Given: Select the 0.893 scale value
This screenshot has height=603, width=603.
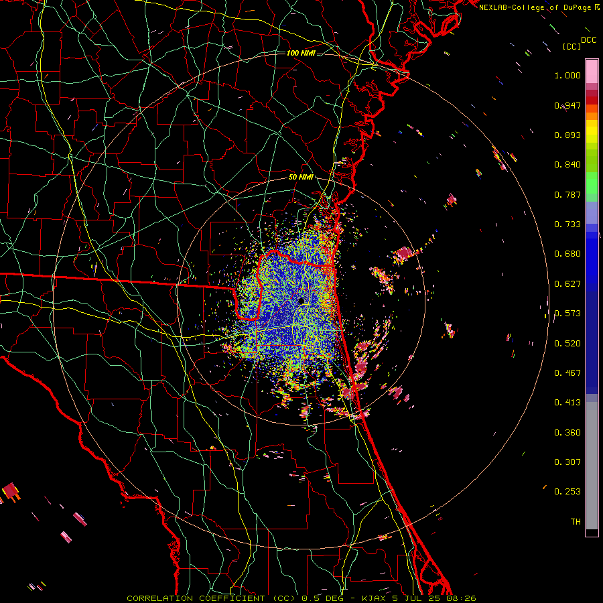Looking at the screenshot, I should (567, 135).
